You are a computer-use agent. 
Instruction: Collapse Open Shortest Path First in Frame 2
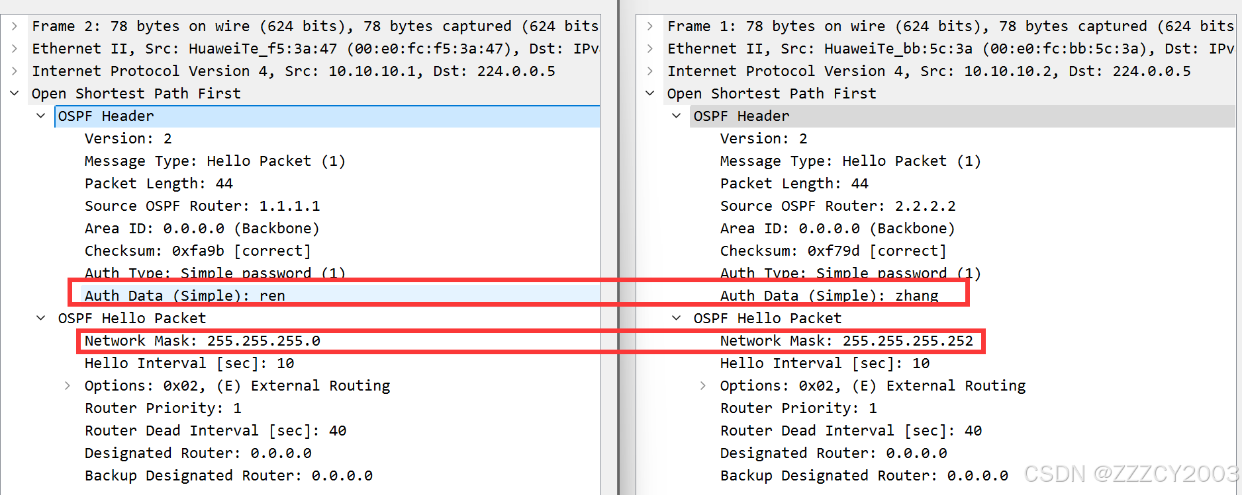pos(15,94)
